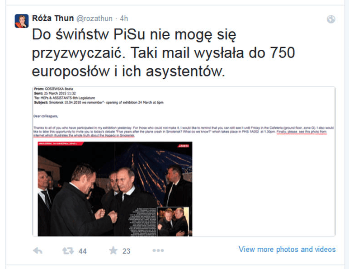The image size is (349, 269).
Task: Click the red-underlined sentence in the email
Action: pos(180,134)
